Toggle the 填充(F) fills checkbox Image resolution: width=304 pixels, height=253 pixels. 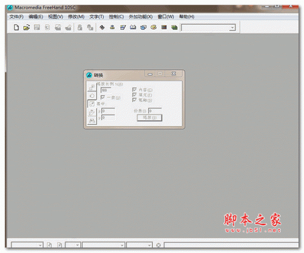tap(134, 95)
